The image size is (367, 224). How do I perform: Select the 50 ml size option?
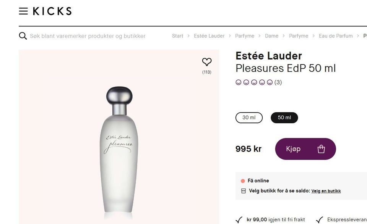click(284, 118)
